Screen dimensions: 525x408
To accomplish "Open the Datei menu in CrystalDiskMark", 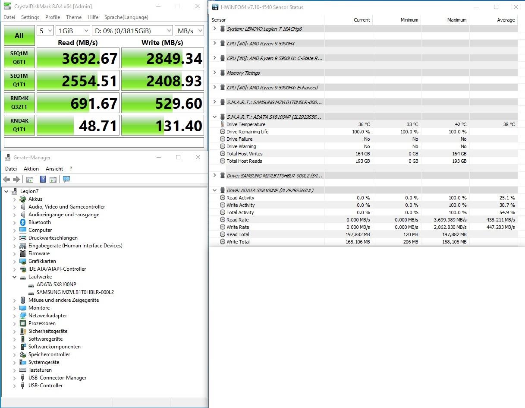I will coord(9,17).
